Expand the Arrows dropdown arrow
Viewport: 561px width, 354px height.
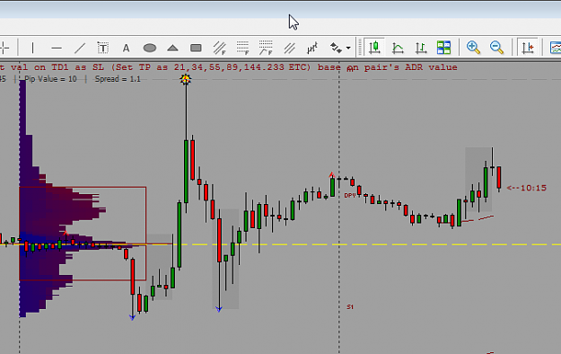coord(348,48)
